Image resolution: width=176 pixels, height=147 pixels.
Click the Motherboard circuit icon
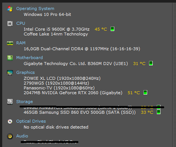10,58
